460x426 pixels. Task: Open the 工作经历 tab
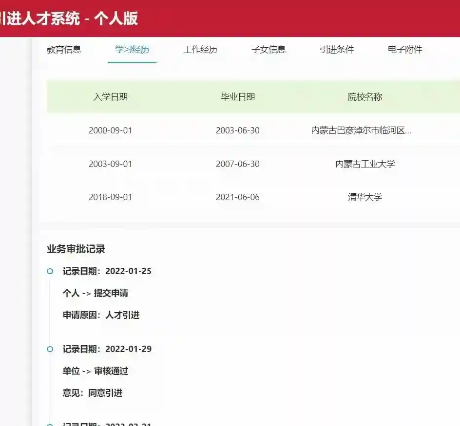click(200, 49)
